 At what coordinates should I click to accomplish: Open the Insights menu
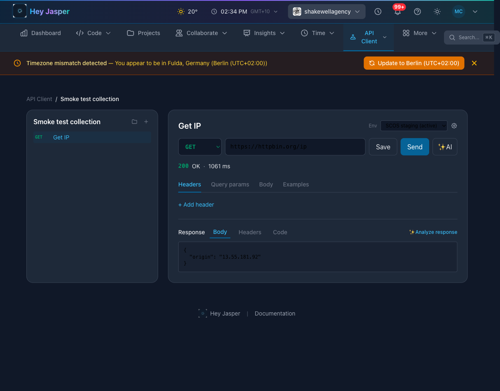tap(264, 33)
